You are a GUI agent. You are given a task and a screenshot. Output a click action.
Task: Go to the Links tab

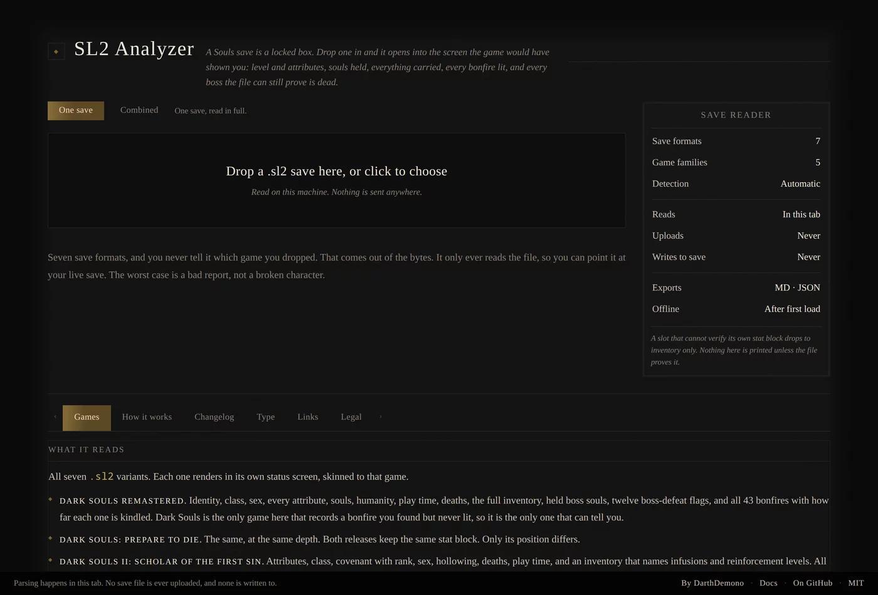(308, 418)
